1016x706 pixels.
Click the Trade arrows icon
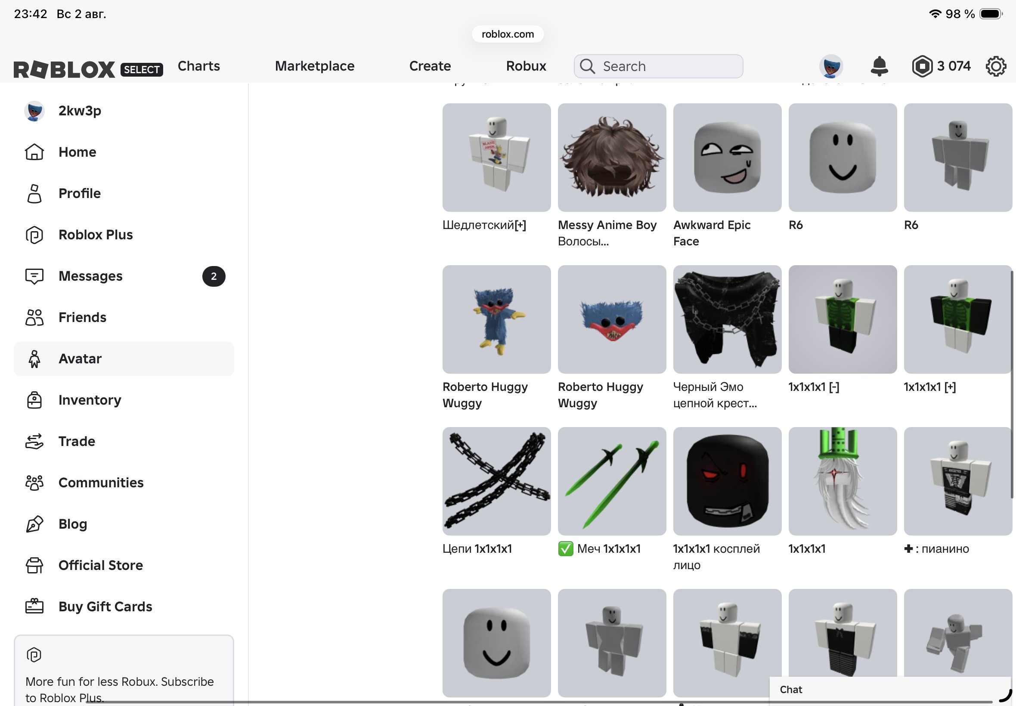pos(34,441)
